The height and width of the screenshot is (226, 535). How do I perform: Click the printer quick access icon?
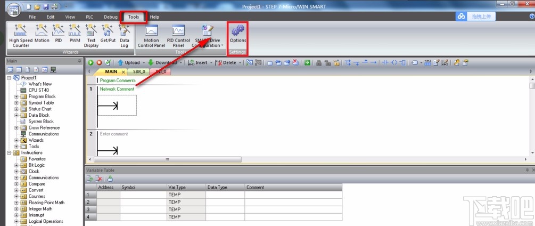[54, 6]
